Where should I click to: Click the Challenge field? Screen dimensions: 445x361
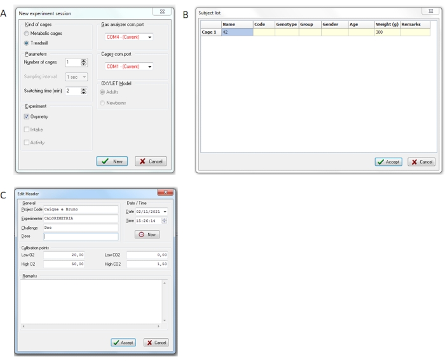[x=81, y=228]
